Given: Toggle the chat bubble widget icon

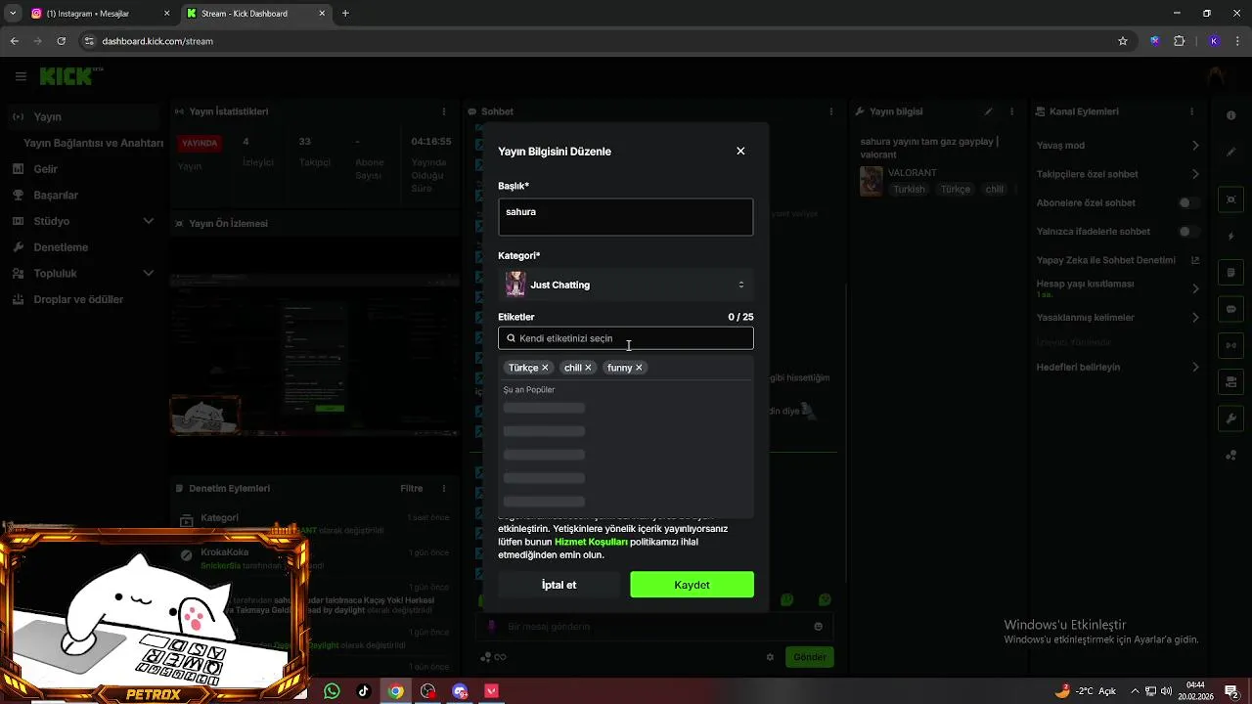Looking at the screenshot, I should pos(1231,309).
